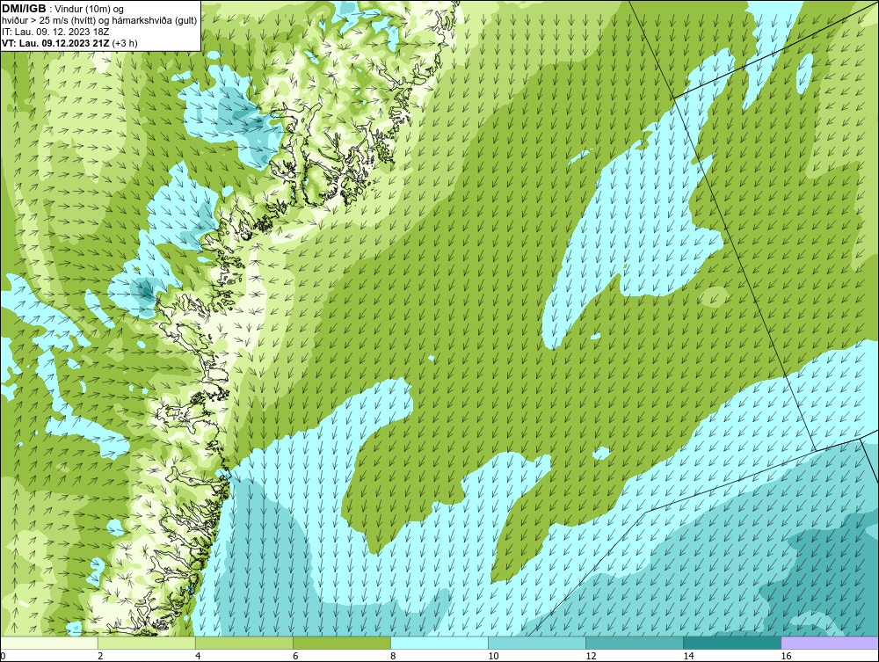
Task: Click the legend scale label '0'
Action: click(x=3, y=656)
